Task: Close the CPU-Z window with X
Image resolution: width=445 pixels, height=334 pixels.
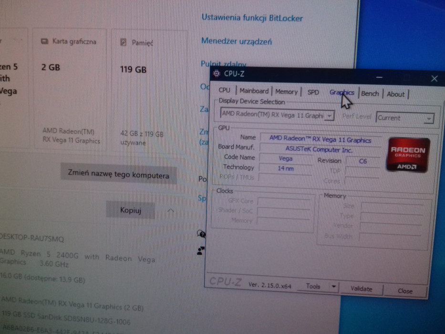Action: pyautogui.click(x=434, y=79)
